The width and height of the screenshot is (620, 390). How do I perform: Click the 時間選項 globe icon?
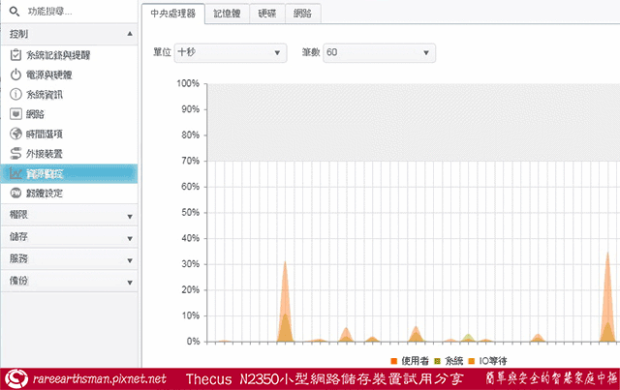click(15, 134)
